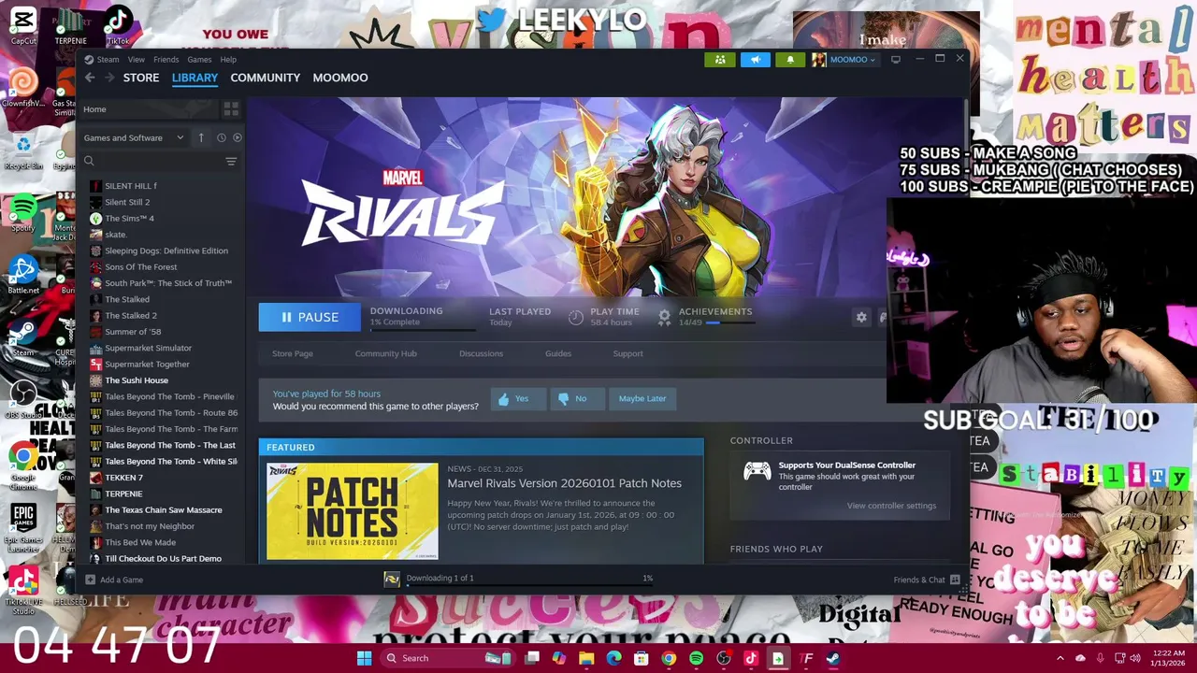Open the blue announcements megaphone icon
Screen dimensions: 1197x673
[756, 60]
